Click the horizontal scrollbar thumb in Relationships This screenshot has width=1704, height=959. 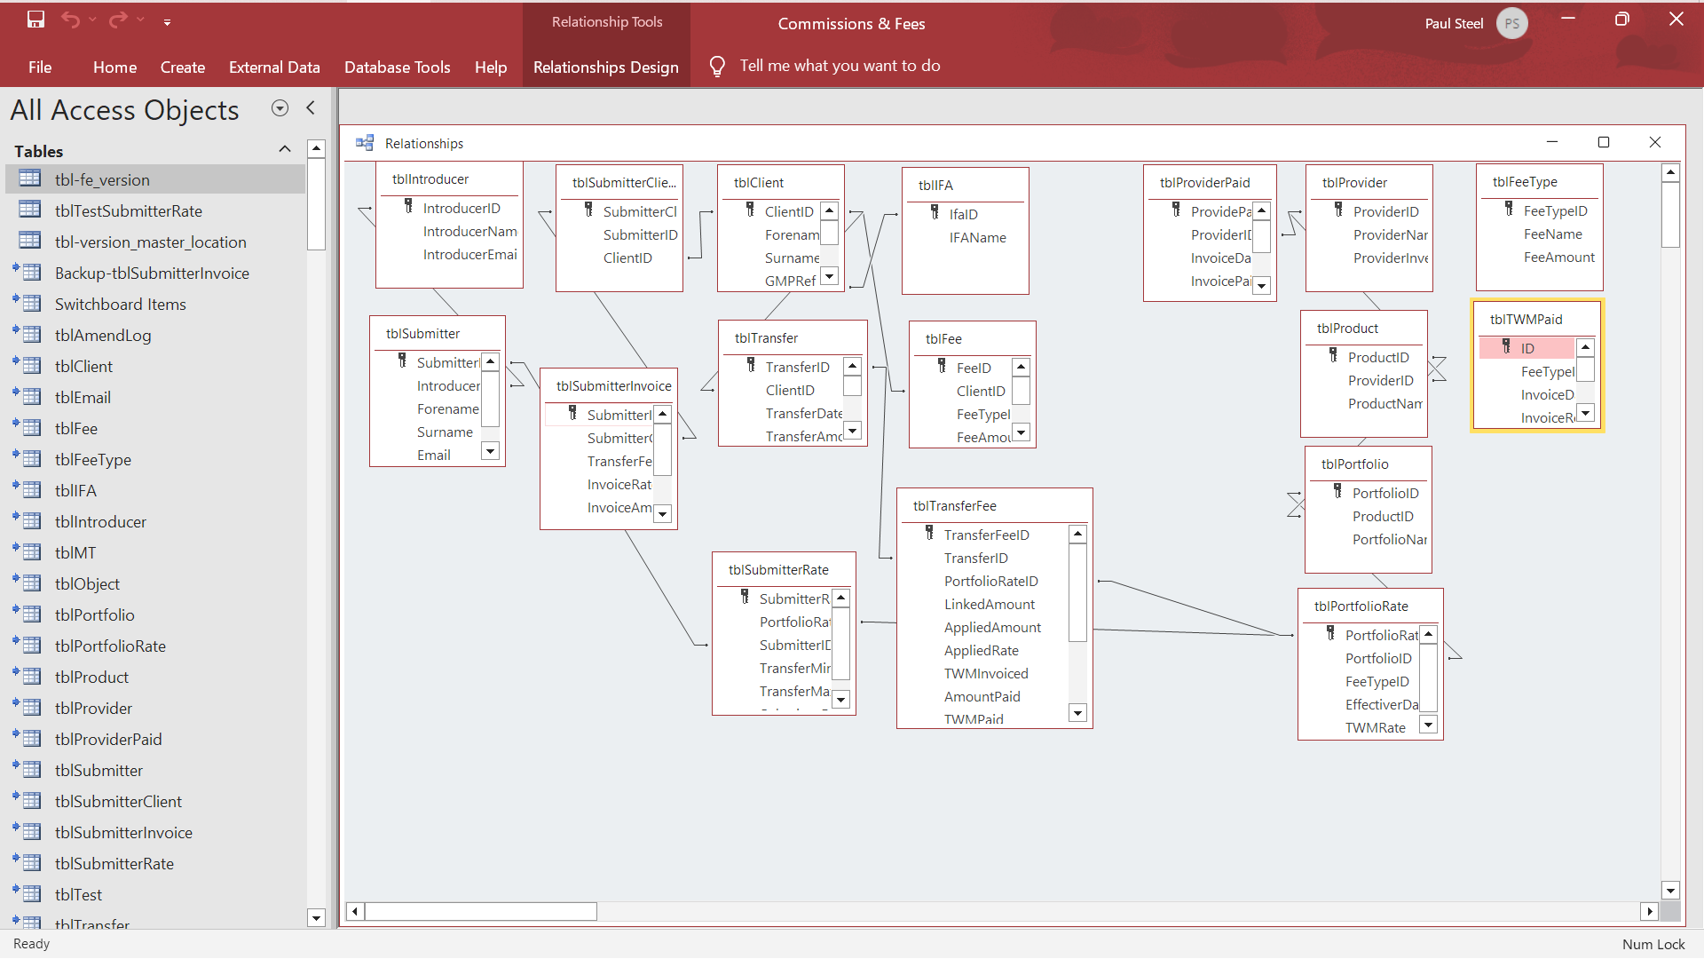pos(480,911)
